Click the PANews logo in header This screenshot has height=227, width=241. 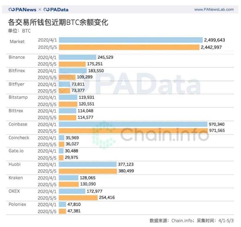point(22,9)
